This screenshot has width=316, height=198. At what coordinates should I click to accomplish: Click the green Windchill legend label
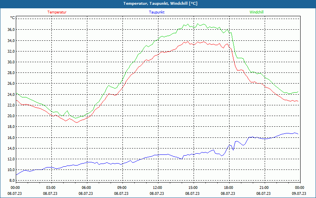256,12
